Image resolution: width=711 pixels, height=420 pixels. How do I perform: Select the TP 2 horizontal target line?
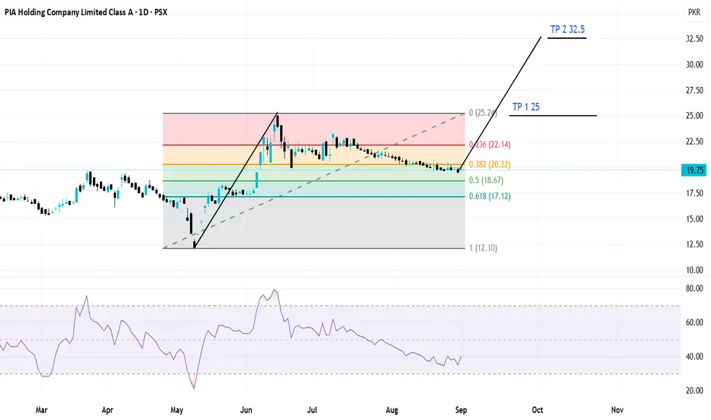[x=567, y=38]
